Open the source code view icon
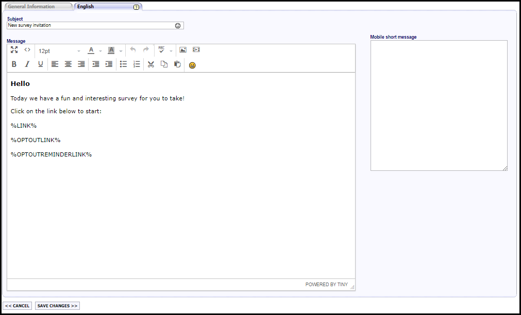The height and width of the screenshot is (315, 521). (27, 50)
